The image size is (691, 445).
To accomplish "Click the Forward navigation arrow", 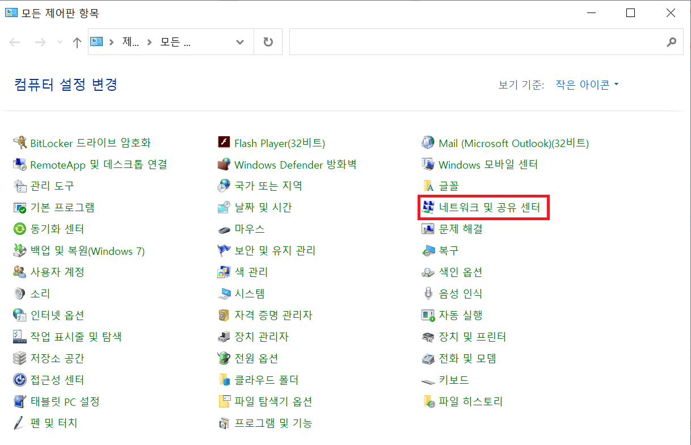I will 40,43.
